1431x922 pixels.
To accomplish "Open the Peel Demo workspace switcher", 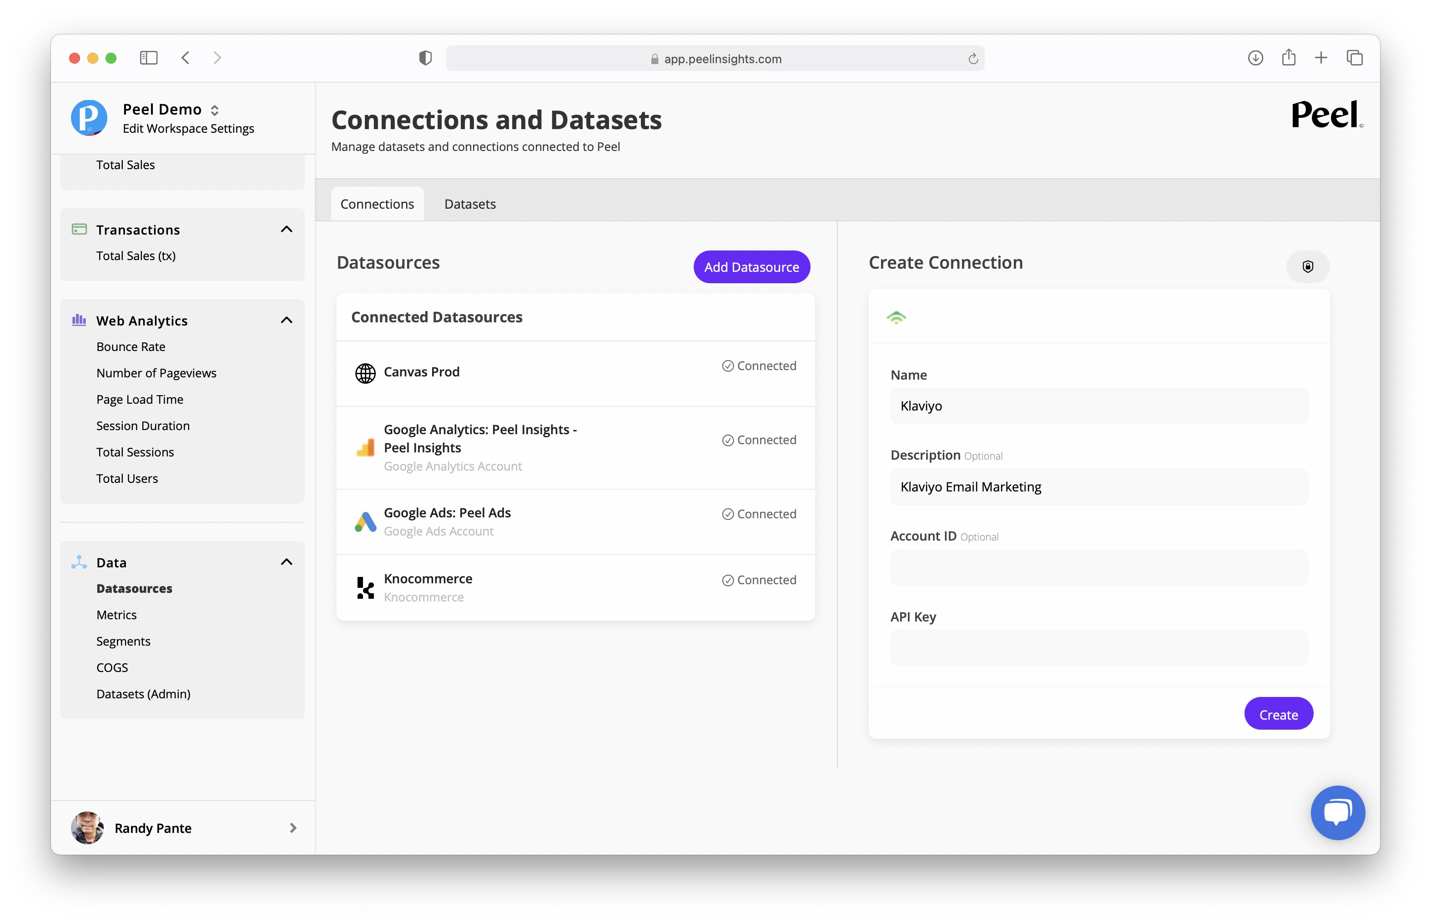I will coord(214,110).
